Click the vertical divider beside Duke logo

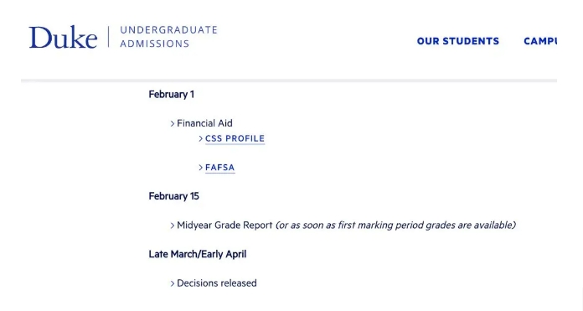tap(109, 37)
